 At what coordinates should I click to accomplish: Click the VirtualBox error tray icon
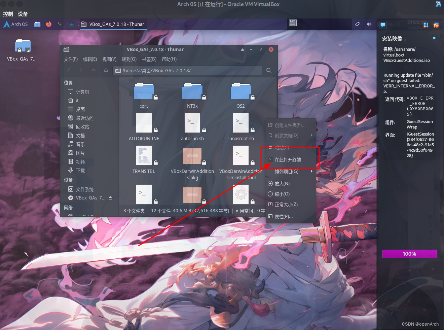click(436, 25)
